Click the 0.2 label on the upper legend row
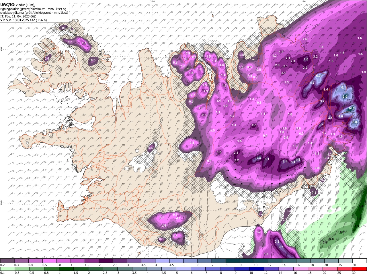Viewport: 367px width, 275px height. click(2, 265)
